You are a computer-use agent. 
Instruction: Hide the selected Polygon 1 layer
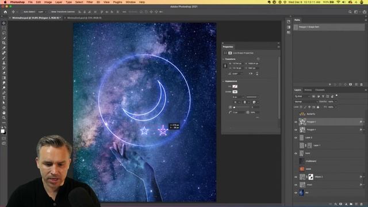click(x=296, y=122)
